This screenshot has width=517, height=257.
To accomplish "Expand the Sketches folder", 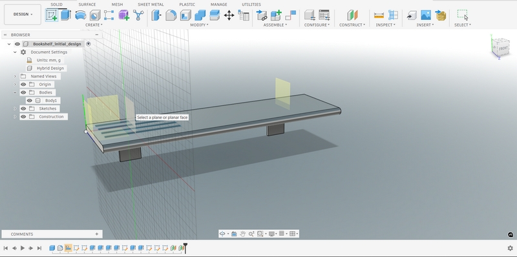I will click(x=15, y=108).
